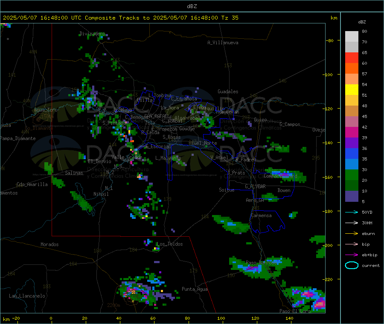Click the Guadales map label
Image resolution: width=384 pixels, height=324 pixels.
pyautogui.click(x=228, y=92)
